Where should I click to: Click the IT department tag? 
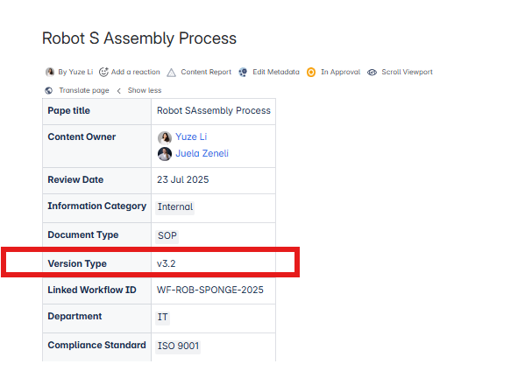162,317
